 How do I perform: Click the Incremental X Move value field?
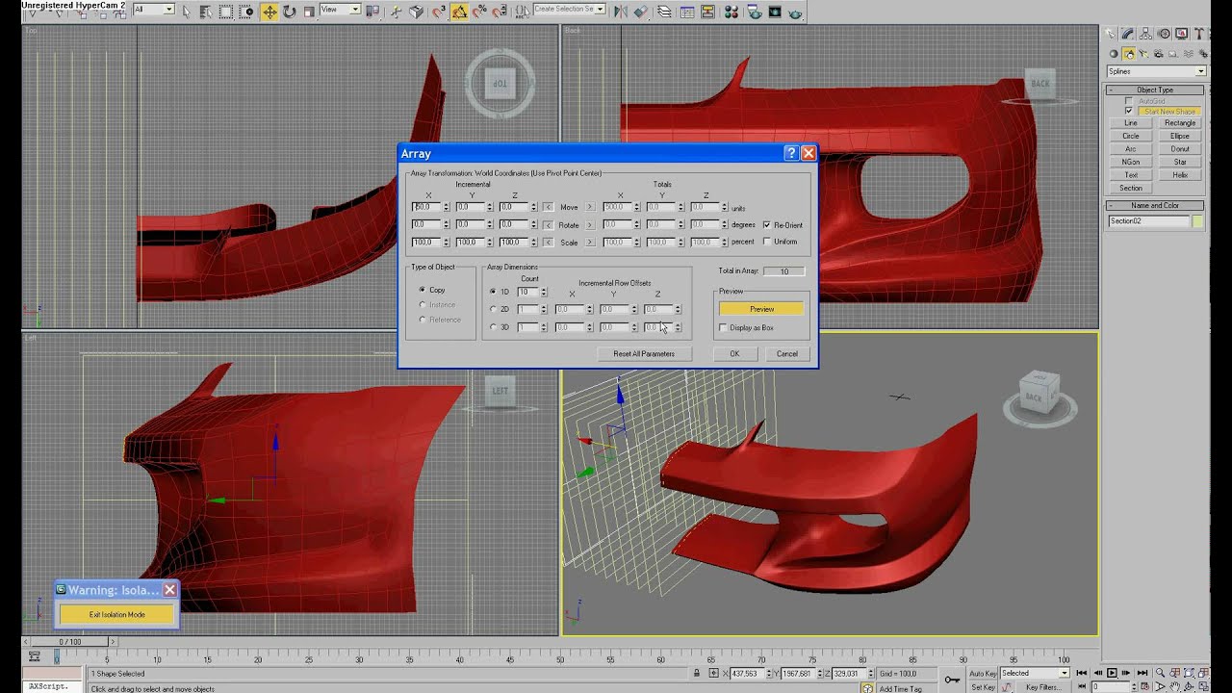click(425, 207)
